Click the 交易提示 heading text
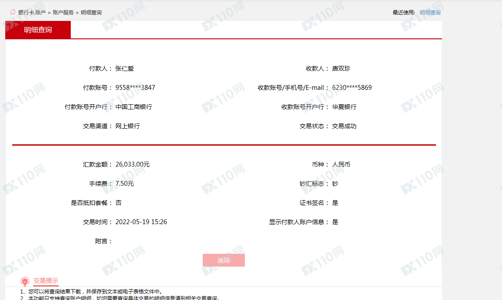Viewport: 502px width, 300px height. click(46, 281)
